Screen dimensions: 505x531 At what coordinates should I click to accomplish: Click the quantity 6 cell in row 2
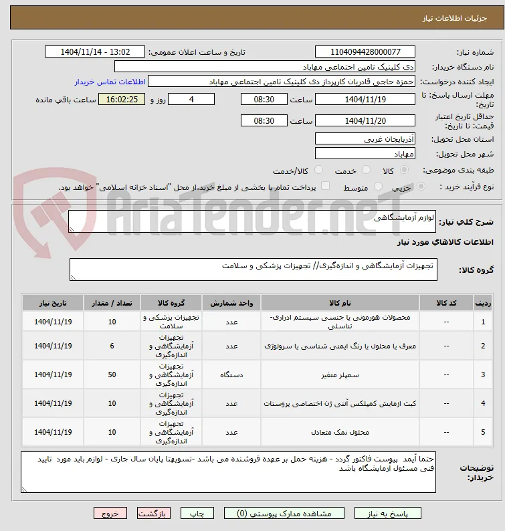(112, 346)
